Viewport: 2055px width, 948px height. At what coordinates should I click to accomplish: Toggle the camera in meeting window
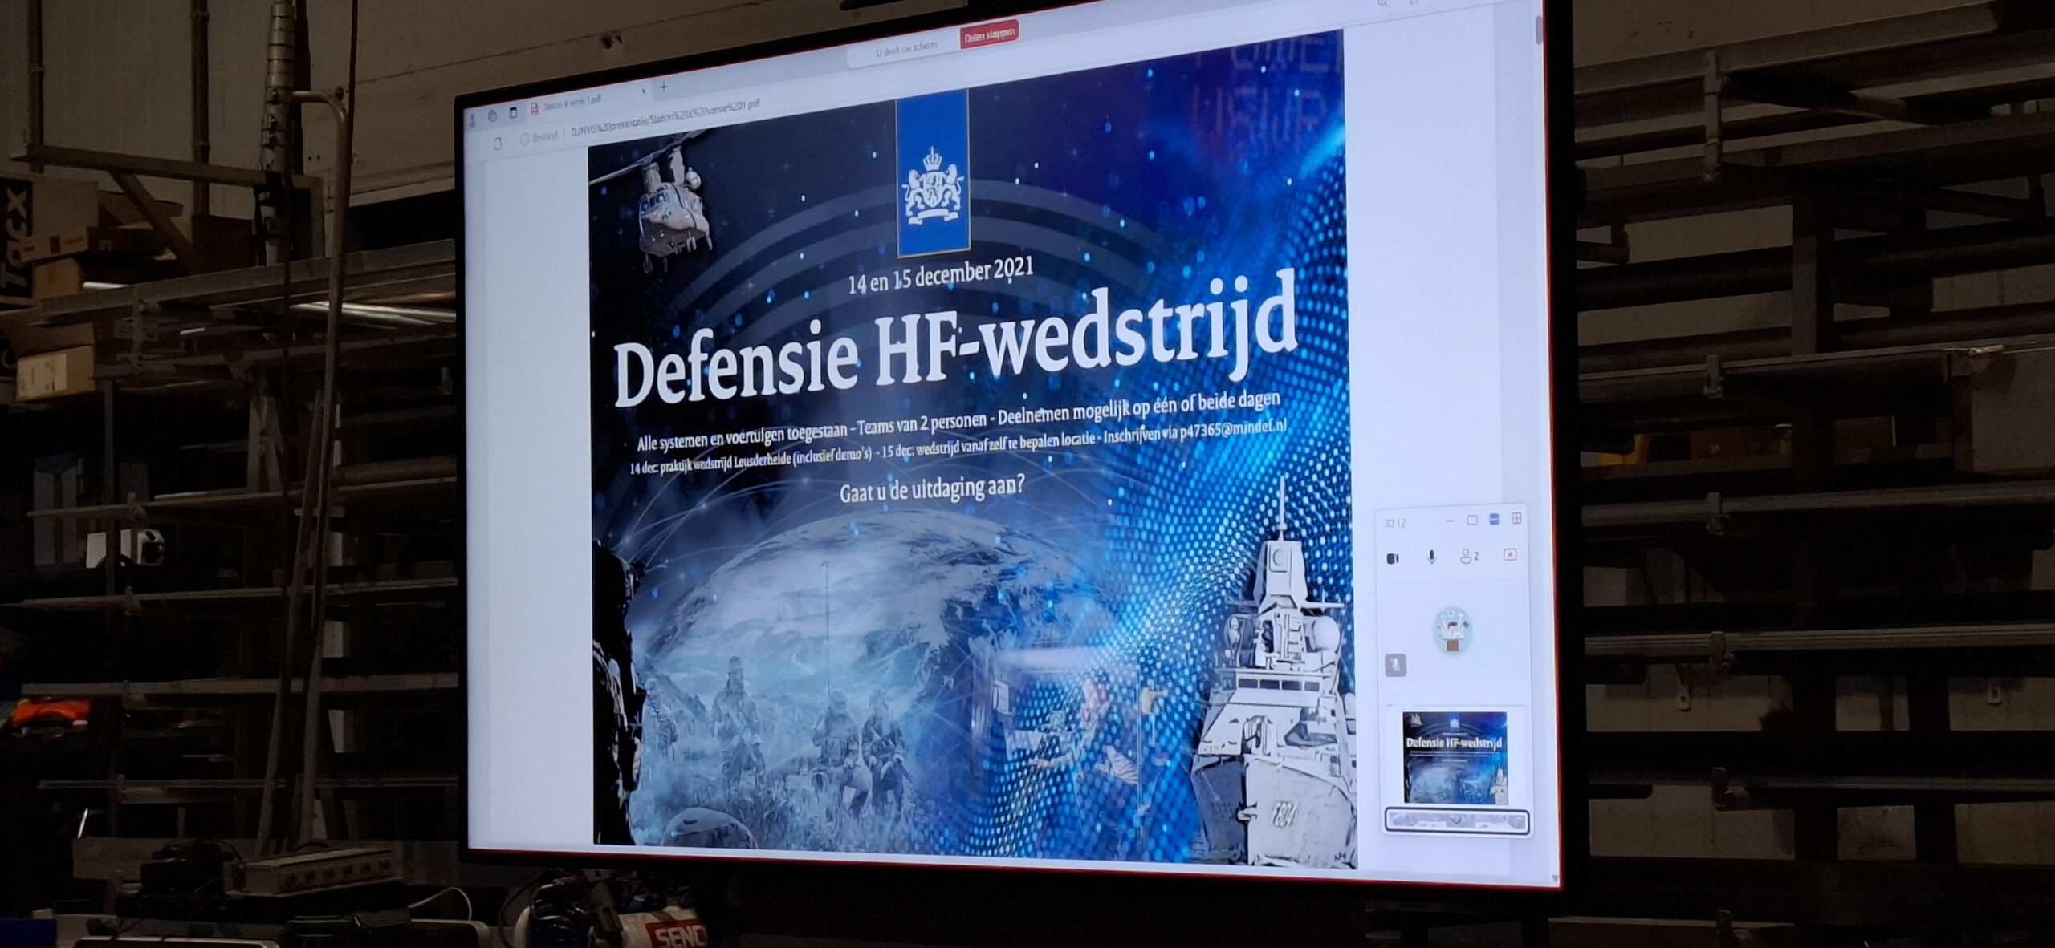tap(1393, 558)
